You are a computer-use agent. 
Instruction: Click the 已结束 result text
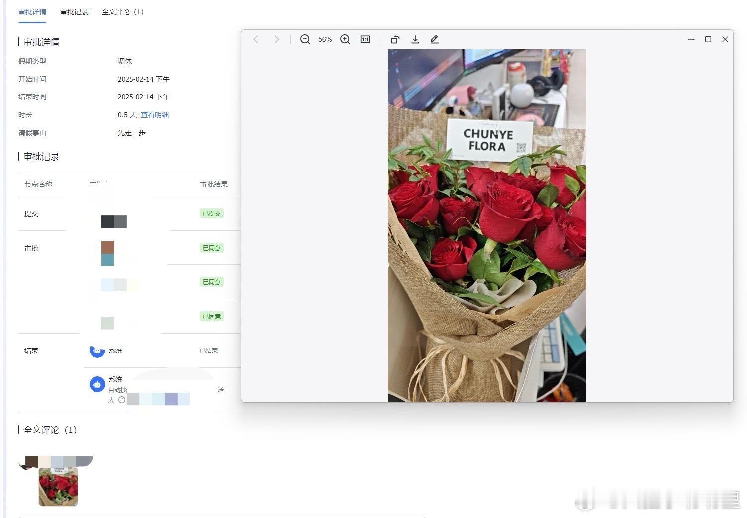[x=209, y=350]
